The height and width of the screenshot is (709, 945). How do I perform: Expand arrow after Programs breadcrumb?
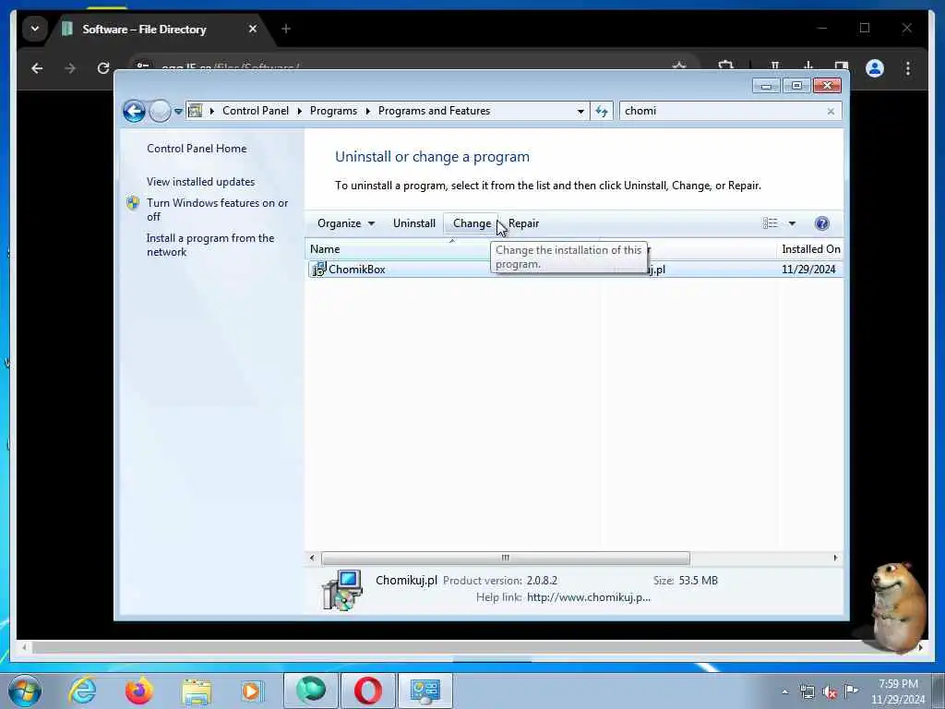367,111
